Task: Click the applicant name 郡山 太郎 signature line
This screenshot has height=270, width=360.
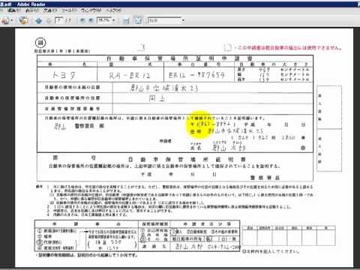Action: point(229,148)
